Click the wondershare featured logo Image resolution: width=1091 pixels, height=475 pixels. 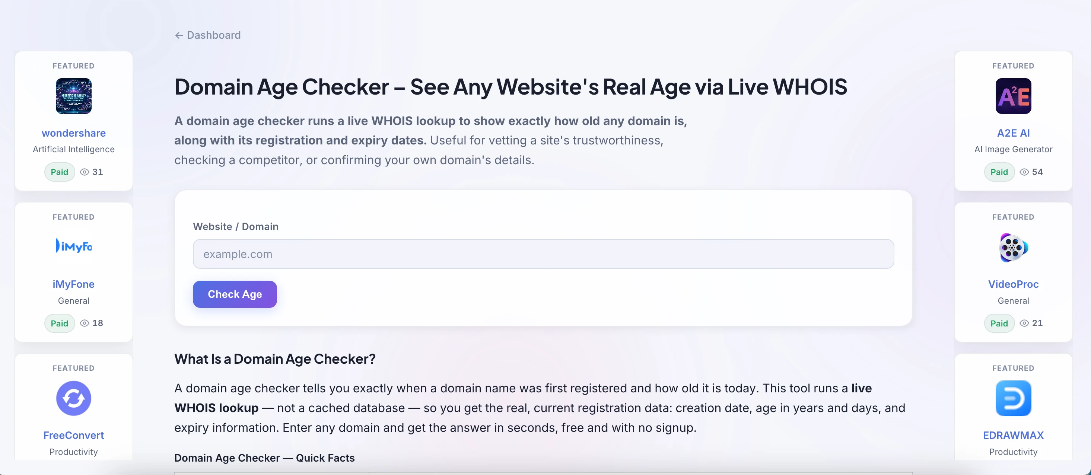coord(74,96)
